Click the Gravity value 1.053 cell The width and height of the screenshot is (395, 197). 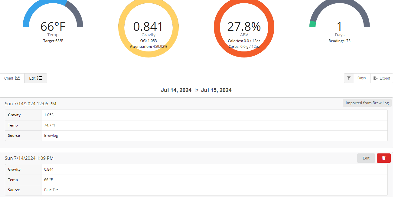pos(49,115)
